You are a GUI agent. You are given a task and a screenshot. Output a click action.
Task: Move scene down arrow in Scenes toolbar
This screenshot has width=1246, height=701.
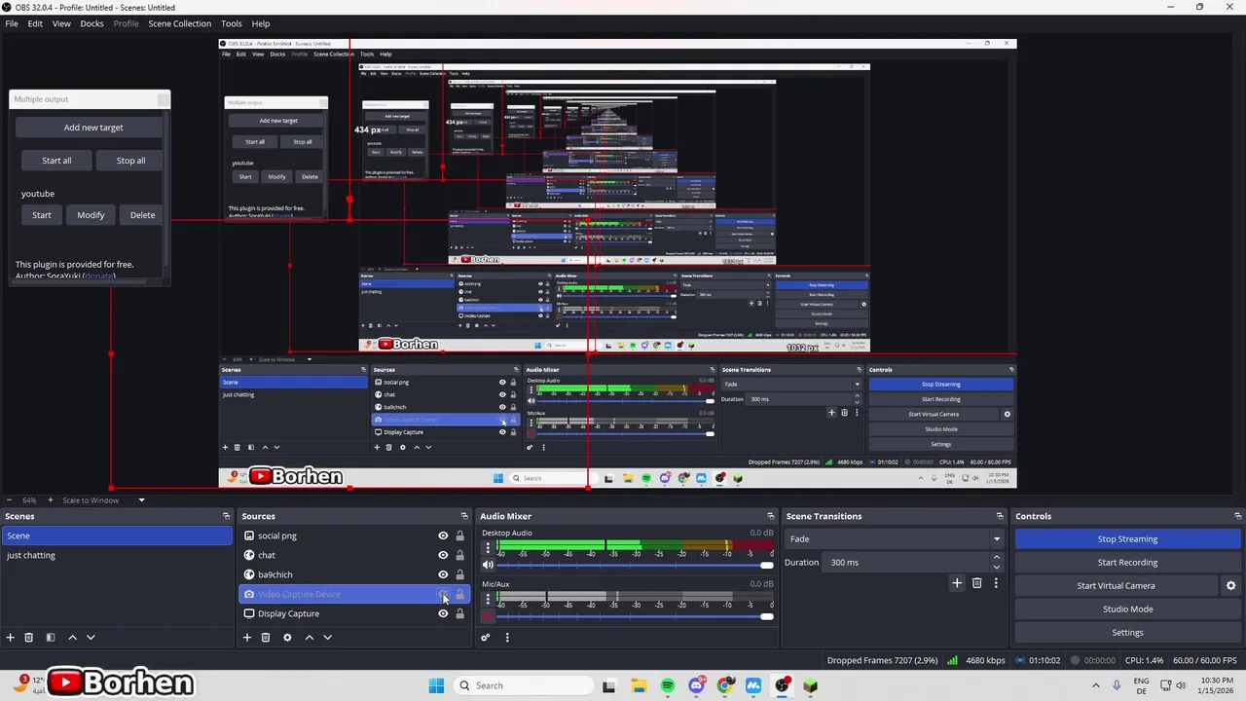[91, 638]
